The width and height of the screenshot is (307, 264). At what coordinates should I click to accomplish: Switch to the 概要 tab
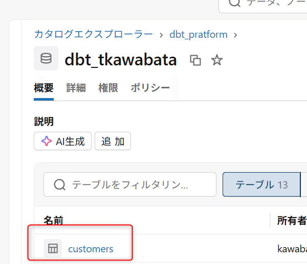click(43, 88)
